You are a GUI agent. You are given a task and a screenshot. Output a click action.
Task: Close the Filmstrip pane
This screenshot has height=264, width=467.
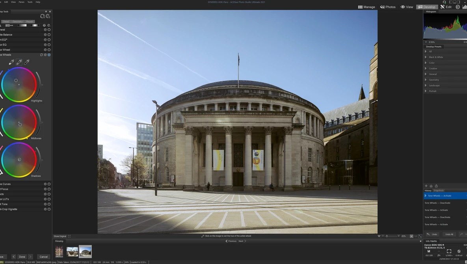tap(420, 241)
